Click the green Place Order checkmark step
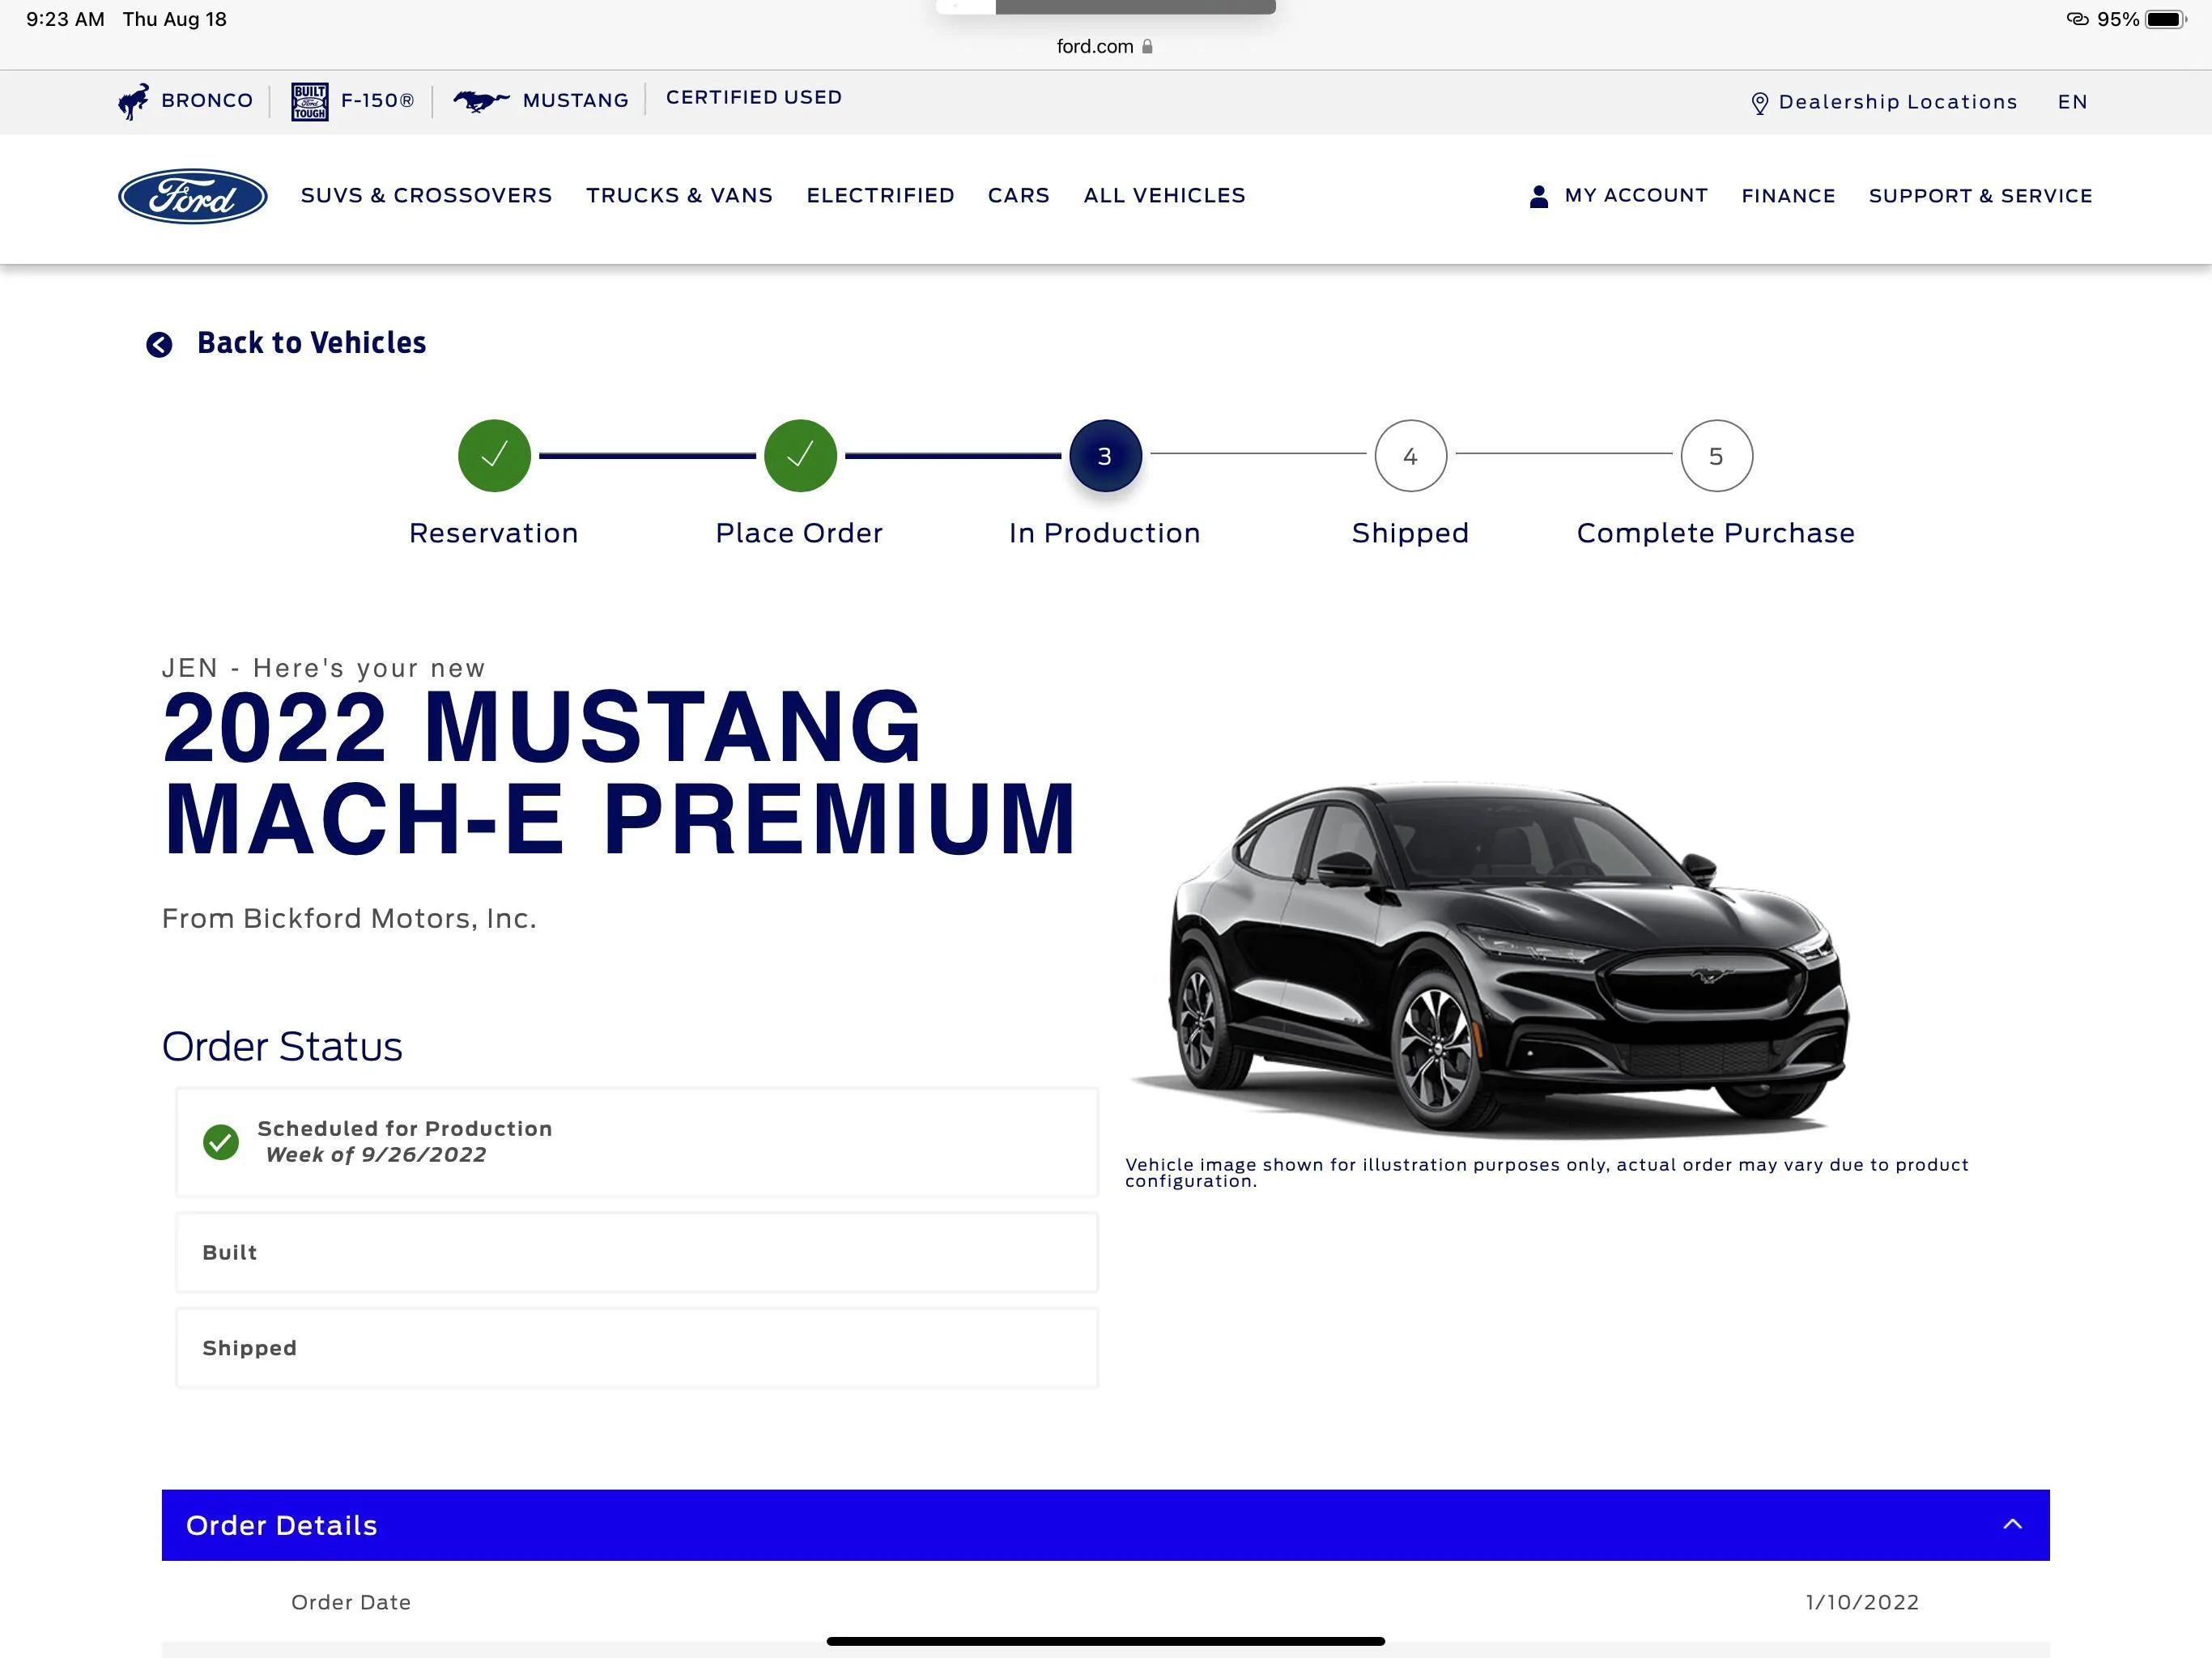2212x1658 pixels. pyautogui.click(x=800, y=456)
